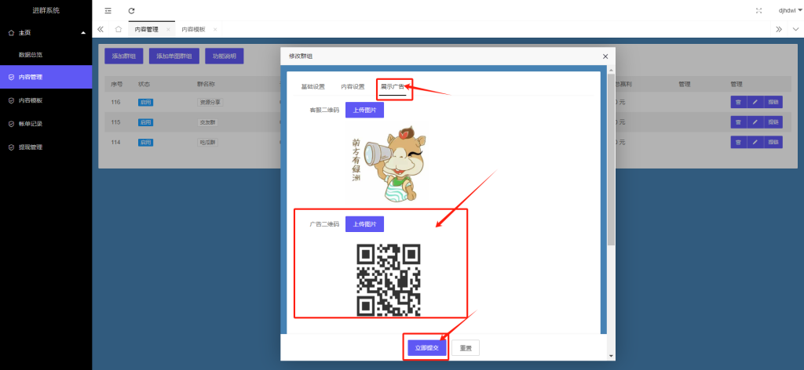Expand the tab options chevron dropdown
The image size is (804, 370).
[x=794, y=29]
